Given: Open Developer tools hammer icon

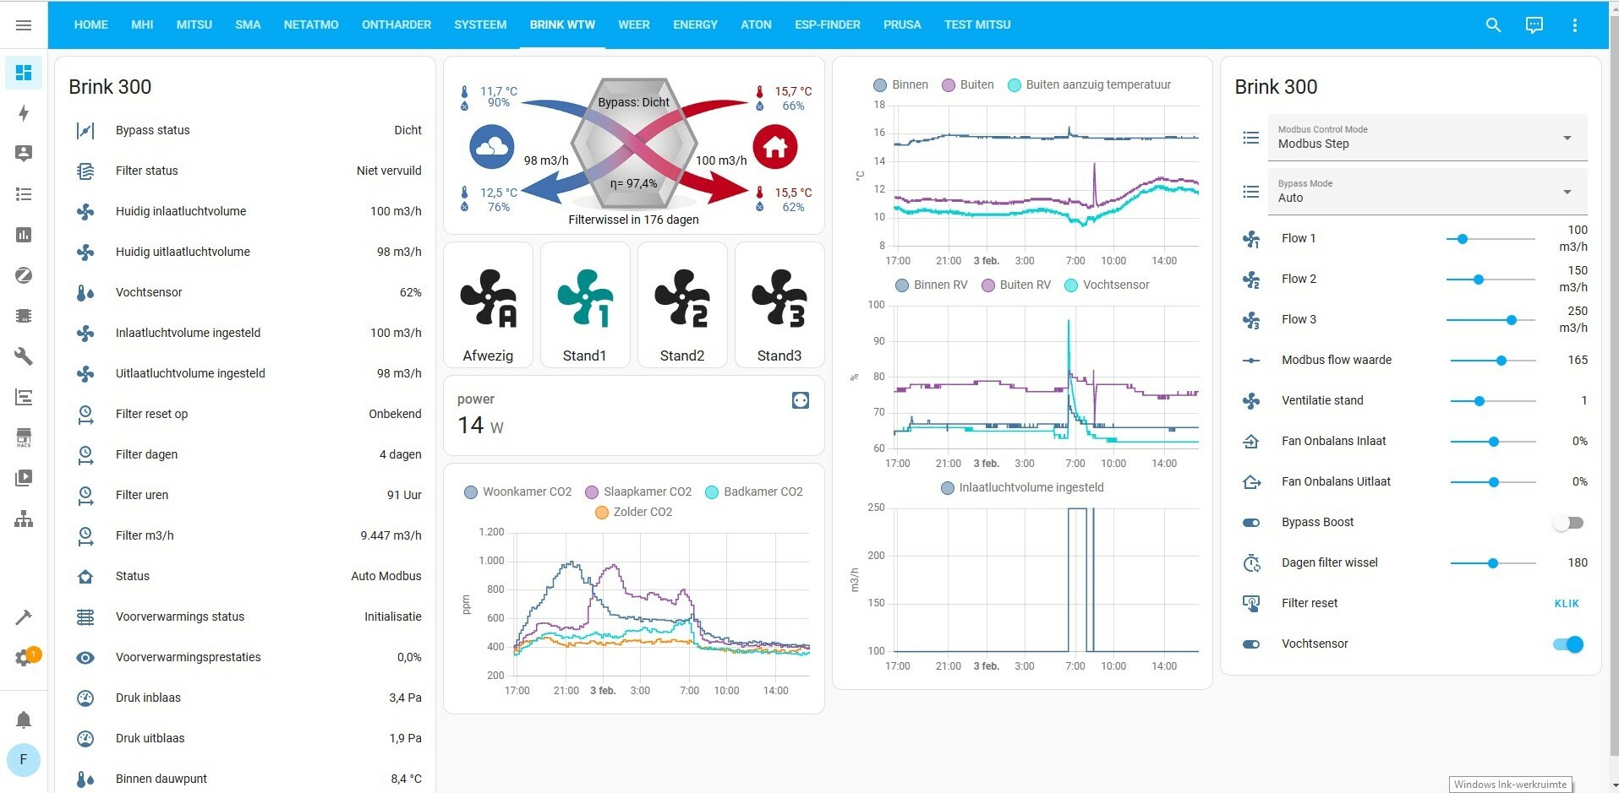Looking at the screenshot, I should [24, 617].
